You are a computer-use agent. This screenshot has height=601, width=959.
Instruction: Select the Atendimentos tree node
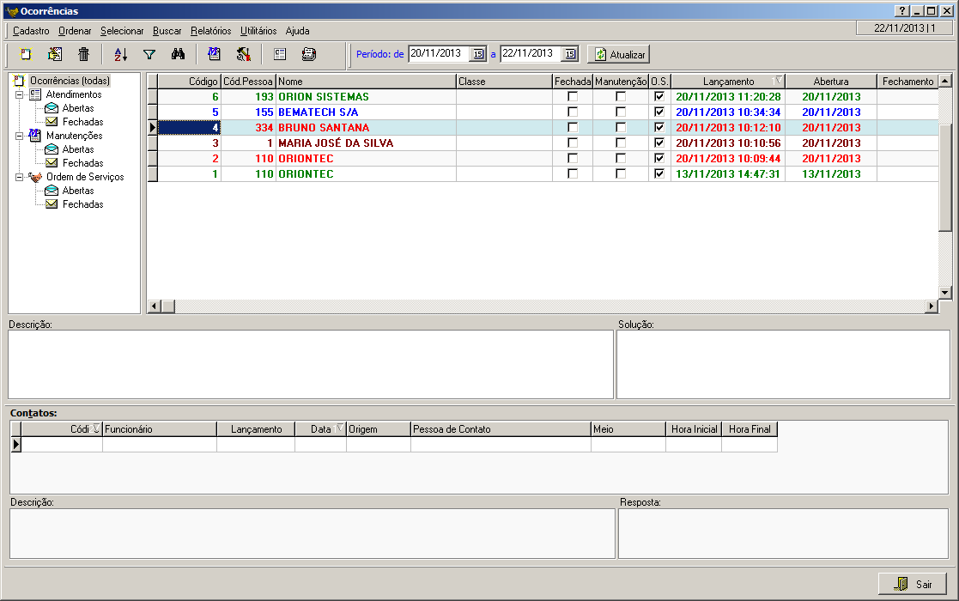(74, 94)
